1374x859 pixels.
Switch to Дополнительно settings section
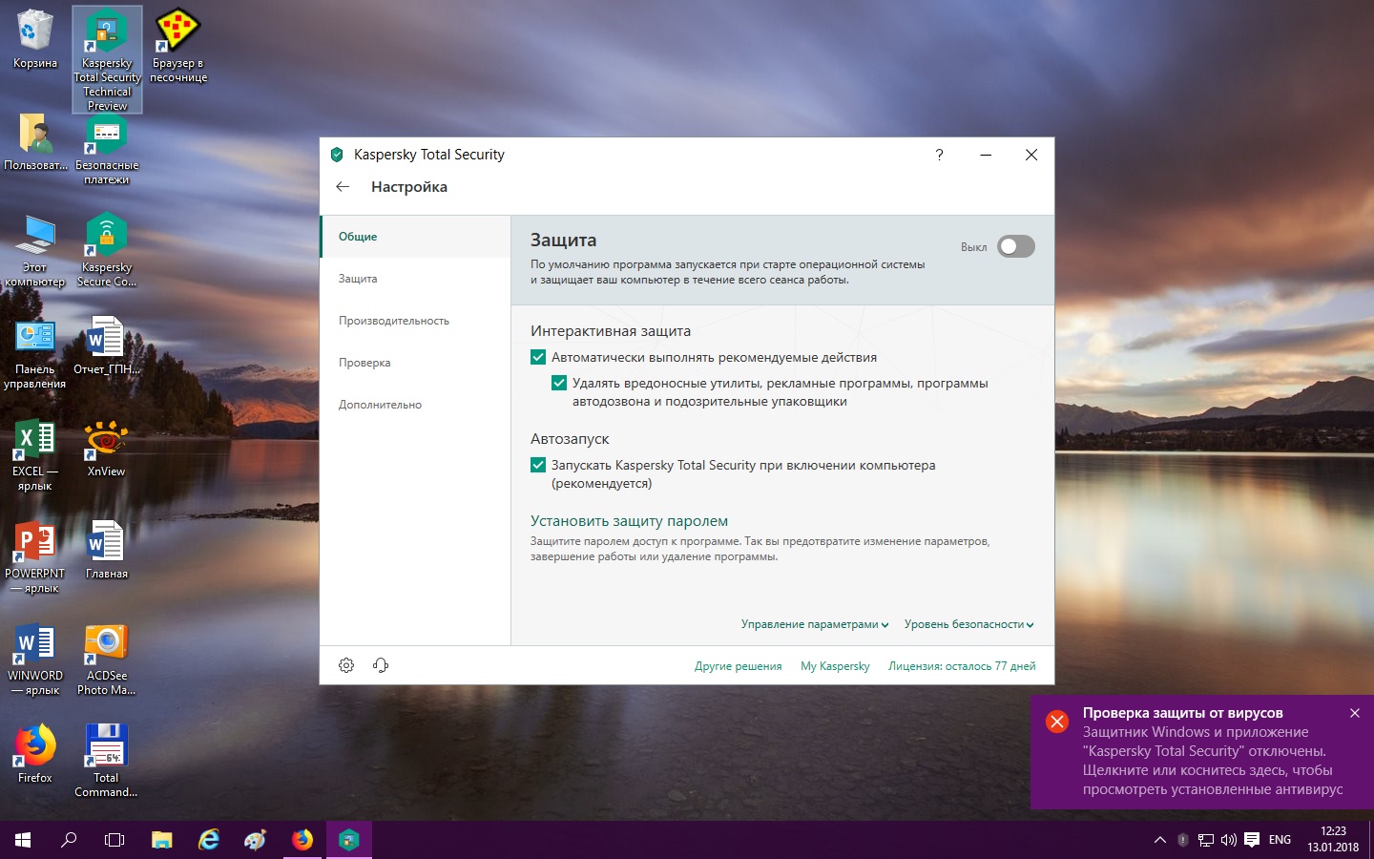(x=380, y=405)
